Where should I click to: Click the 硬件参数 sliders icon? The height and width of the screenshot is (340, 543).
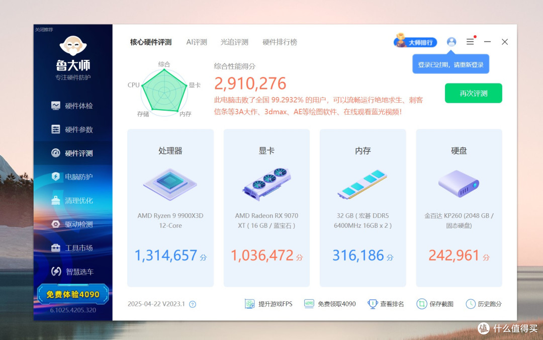[55, 129]
